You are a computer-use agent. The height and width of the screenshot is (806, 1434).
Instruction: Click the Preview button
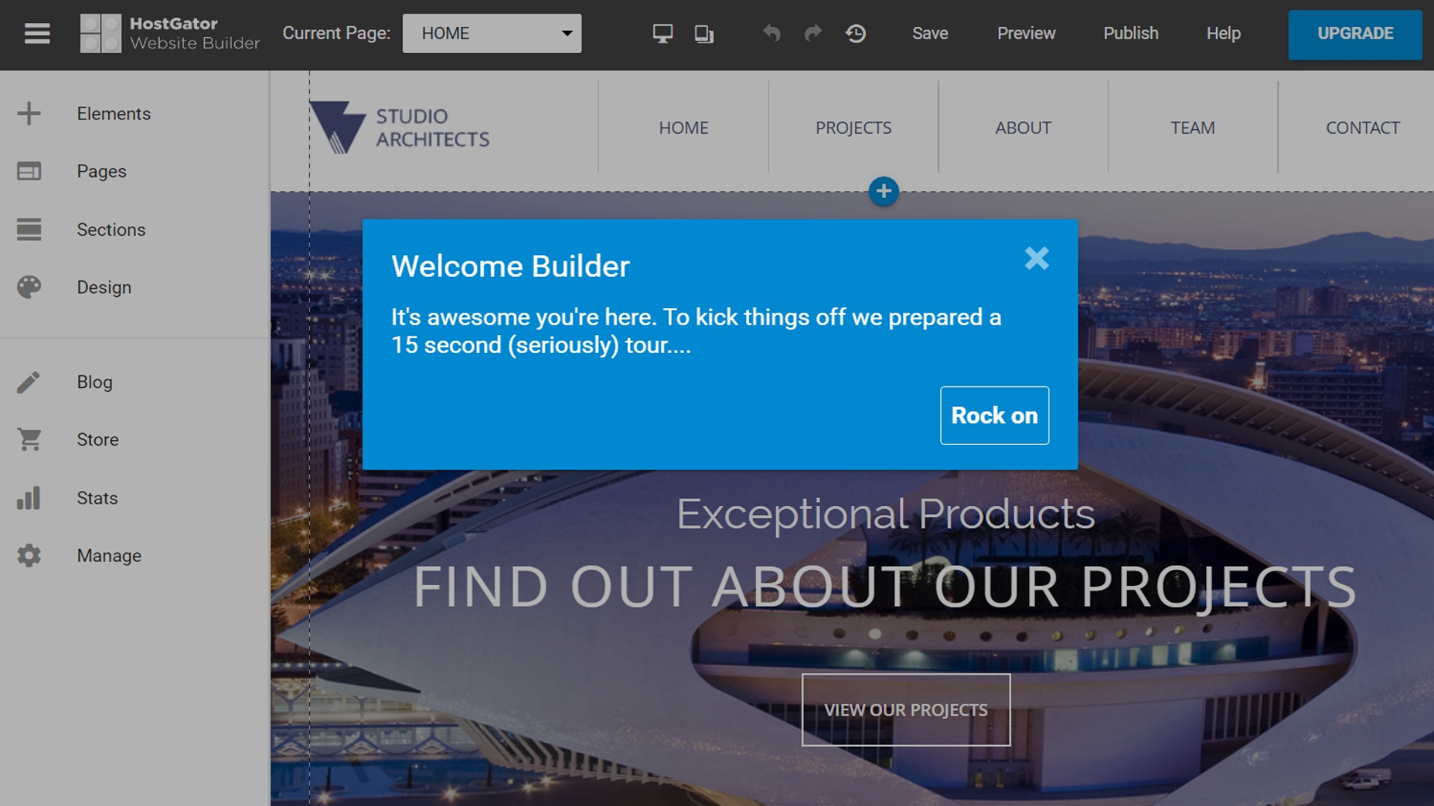1026,33
